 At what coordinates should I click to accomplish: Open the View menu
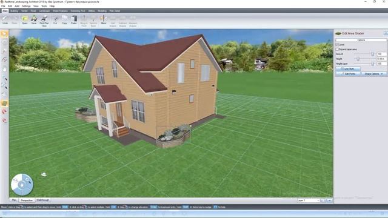(x=36, y=6)
